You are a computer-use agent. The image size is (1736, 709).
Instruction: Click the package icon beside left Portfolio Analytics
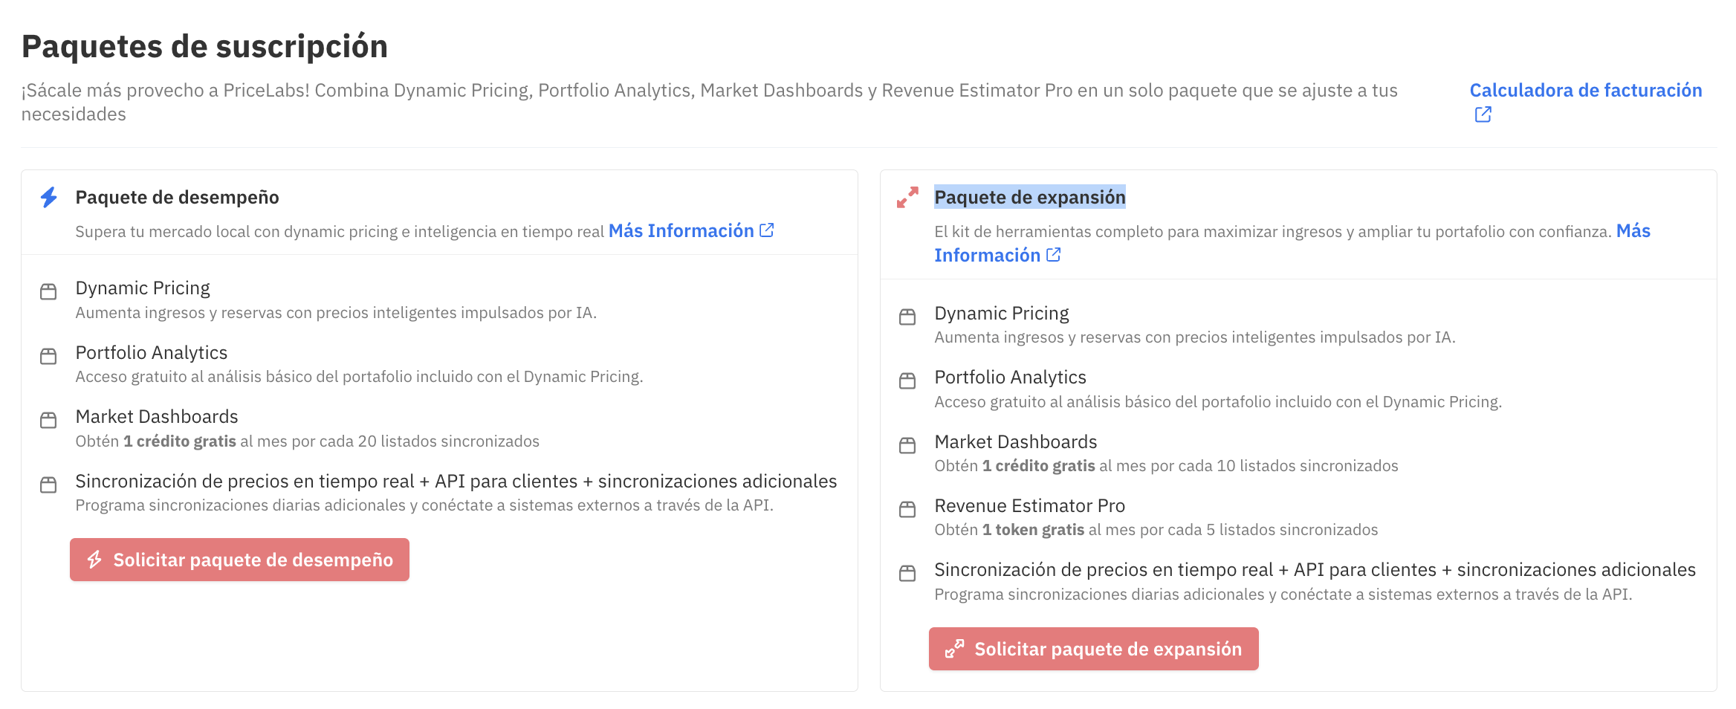click(48, 356)
